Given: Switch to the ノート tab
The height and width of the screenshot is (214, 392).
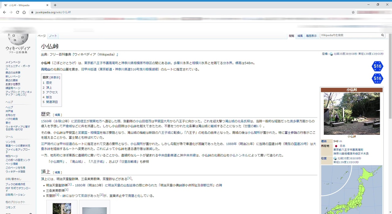Looking at the screenshot, I should 53,36.
